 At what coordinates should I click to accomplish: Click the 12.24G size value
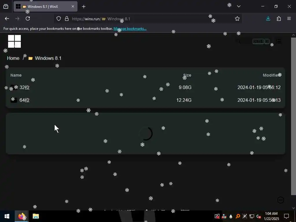[x=184, y=100]
